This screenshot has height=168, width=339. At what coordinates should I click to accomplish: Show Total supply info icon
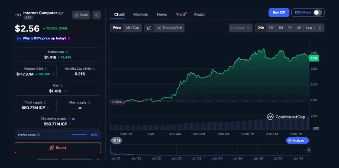[x=45, y=103]
